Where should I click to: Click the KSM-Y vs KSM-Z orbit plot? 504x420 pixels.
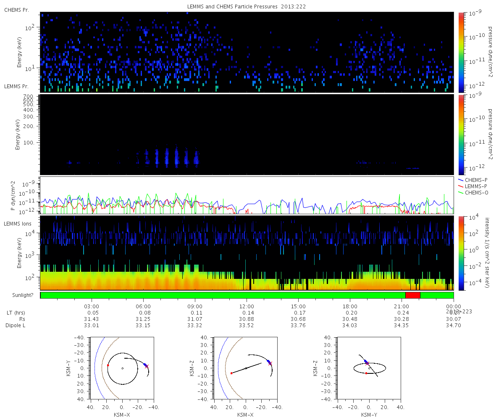(369, 368)
